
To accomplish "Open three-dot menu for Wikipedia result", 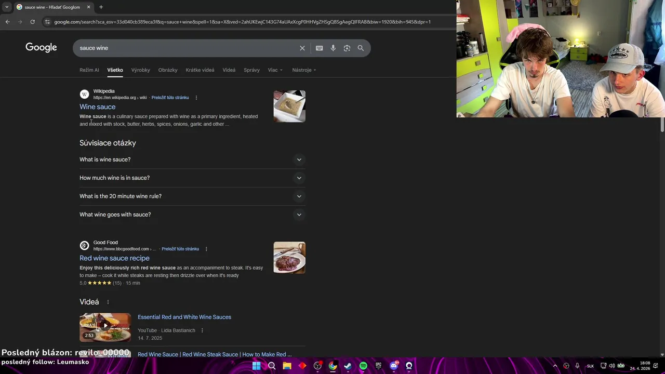I will 196,98.
